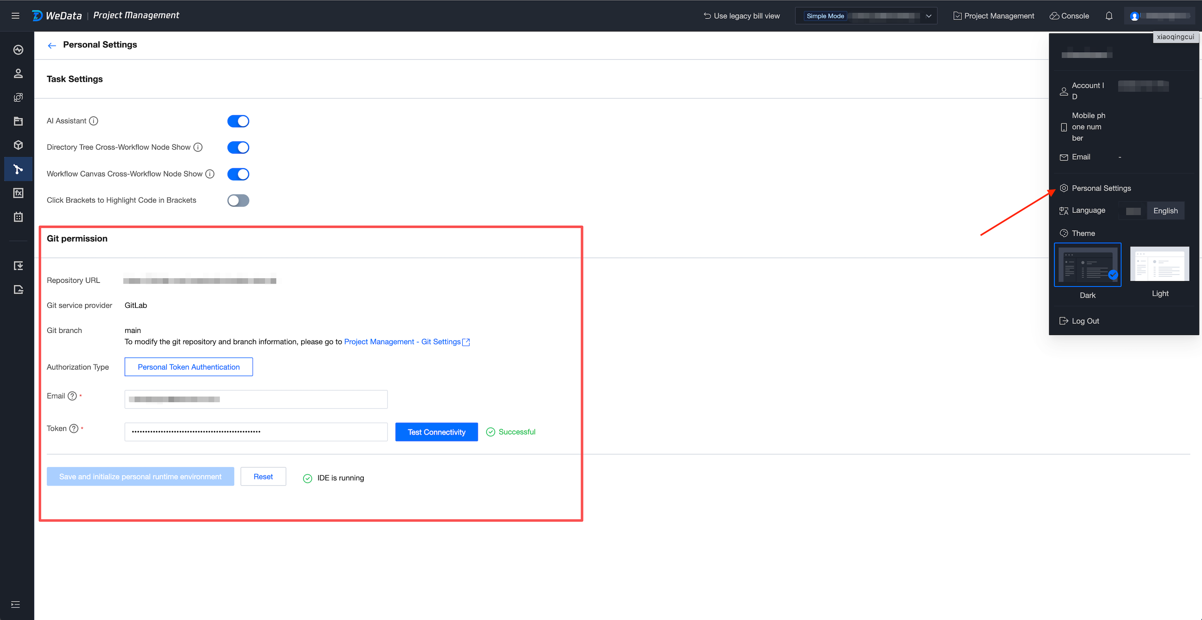1202x620 pixels.
Task: Click the notification bell icon
Action: point(1109,16)
